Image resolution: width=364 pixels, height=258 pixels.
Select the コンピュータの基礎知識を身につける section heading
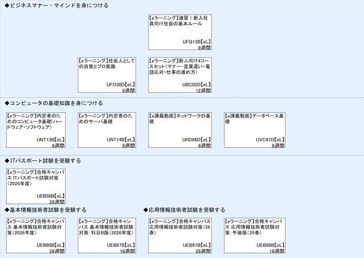(x=53, y=103)
